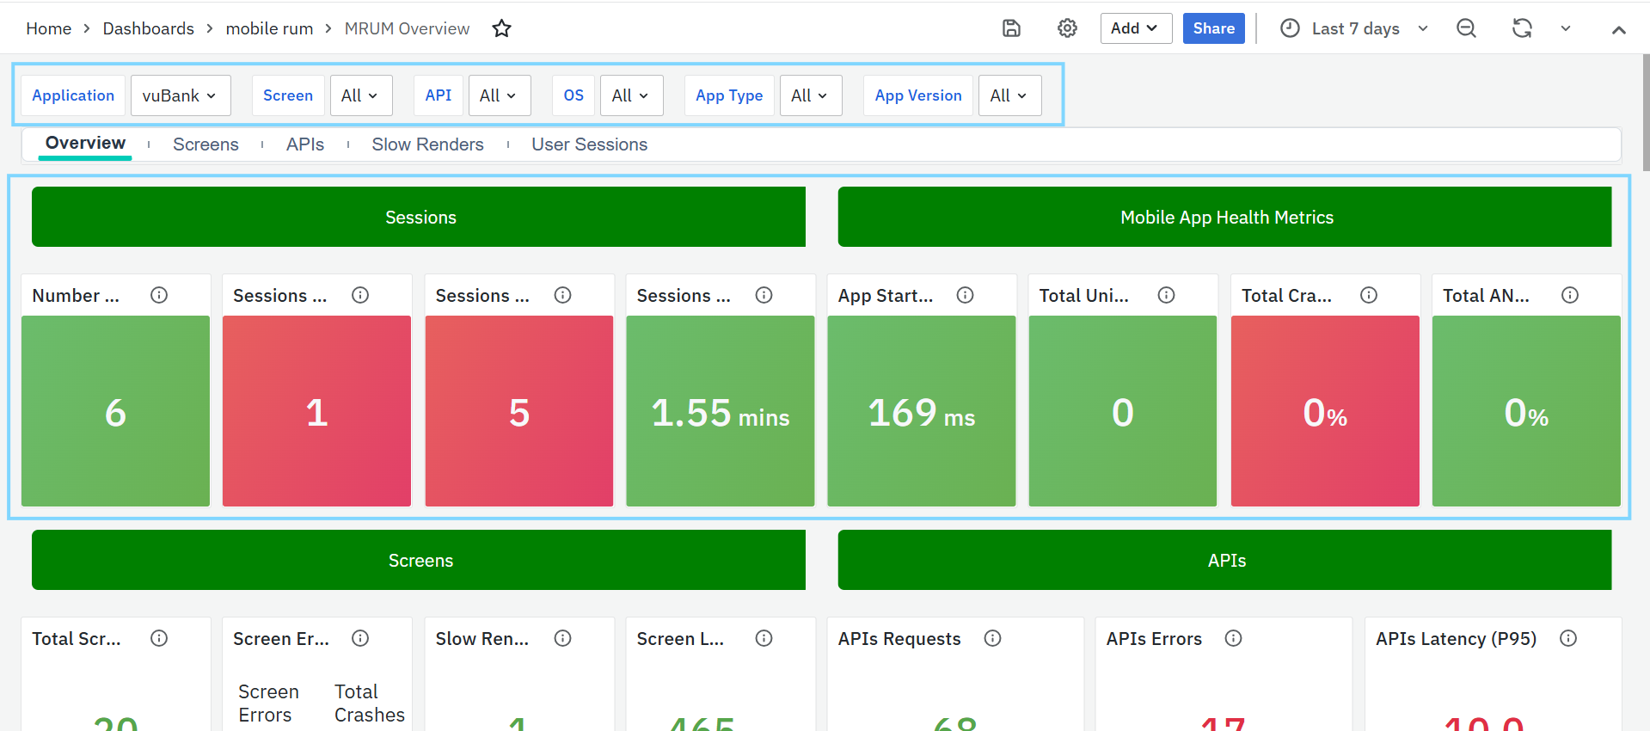1650x731 pixels.
Task: Show info for APIs Requests panel
Action: pos(992,638)
